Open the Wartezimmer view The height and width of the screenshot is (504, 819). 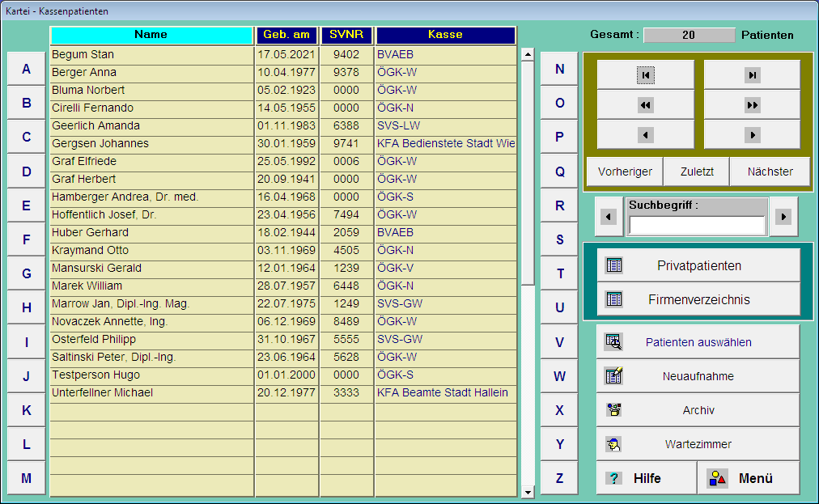pyautogui.click(x=698, y=444)
